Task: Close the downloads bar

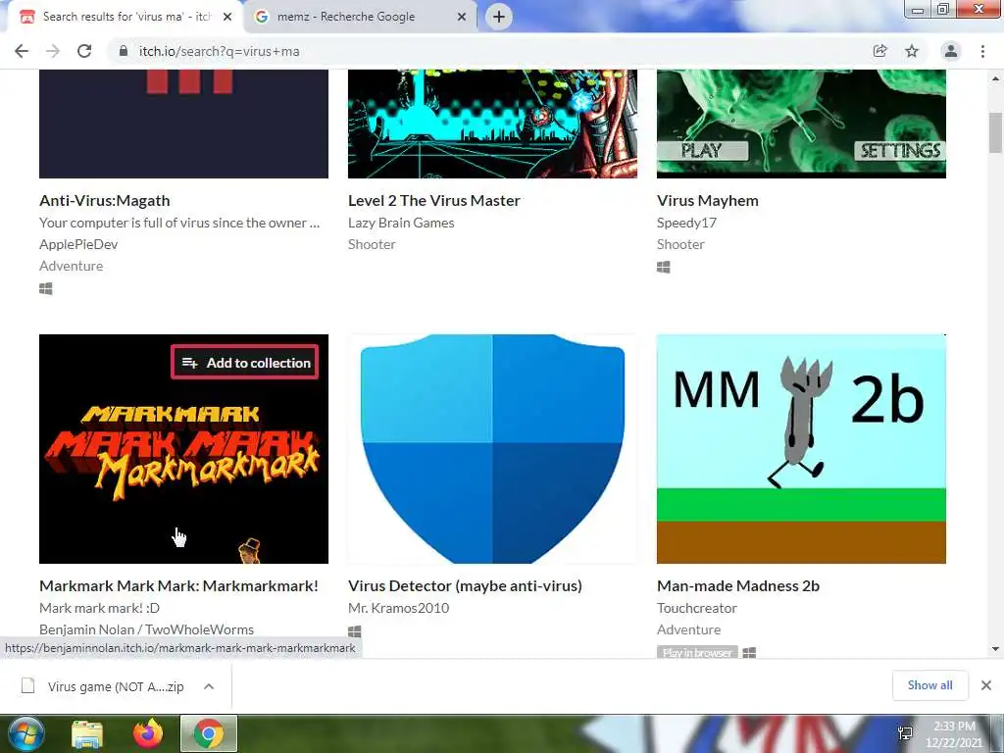Action: pos(986,685)
